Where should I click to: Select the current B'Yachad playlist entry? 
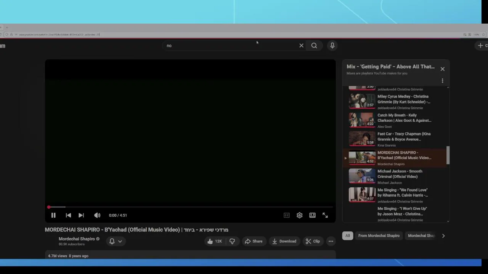(395, 158)
